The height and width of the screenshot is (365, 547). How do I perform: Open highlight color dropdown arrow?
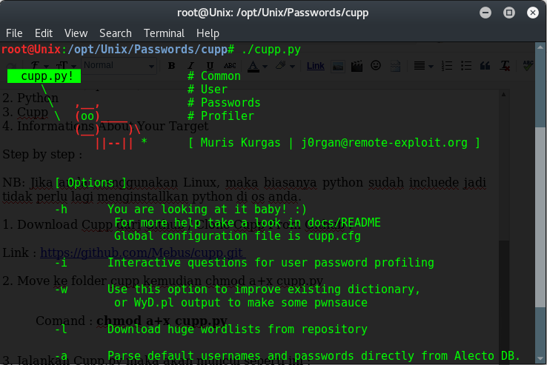point(292,66)
